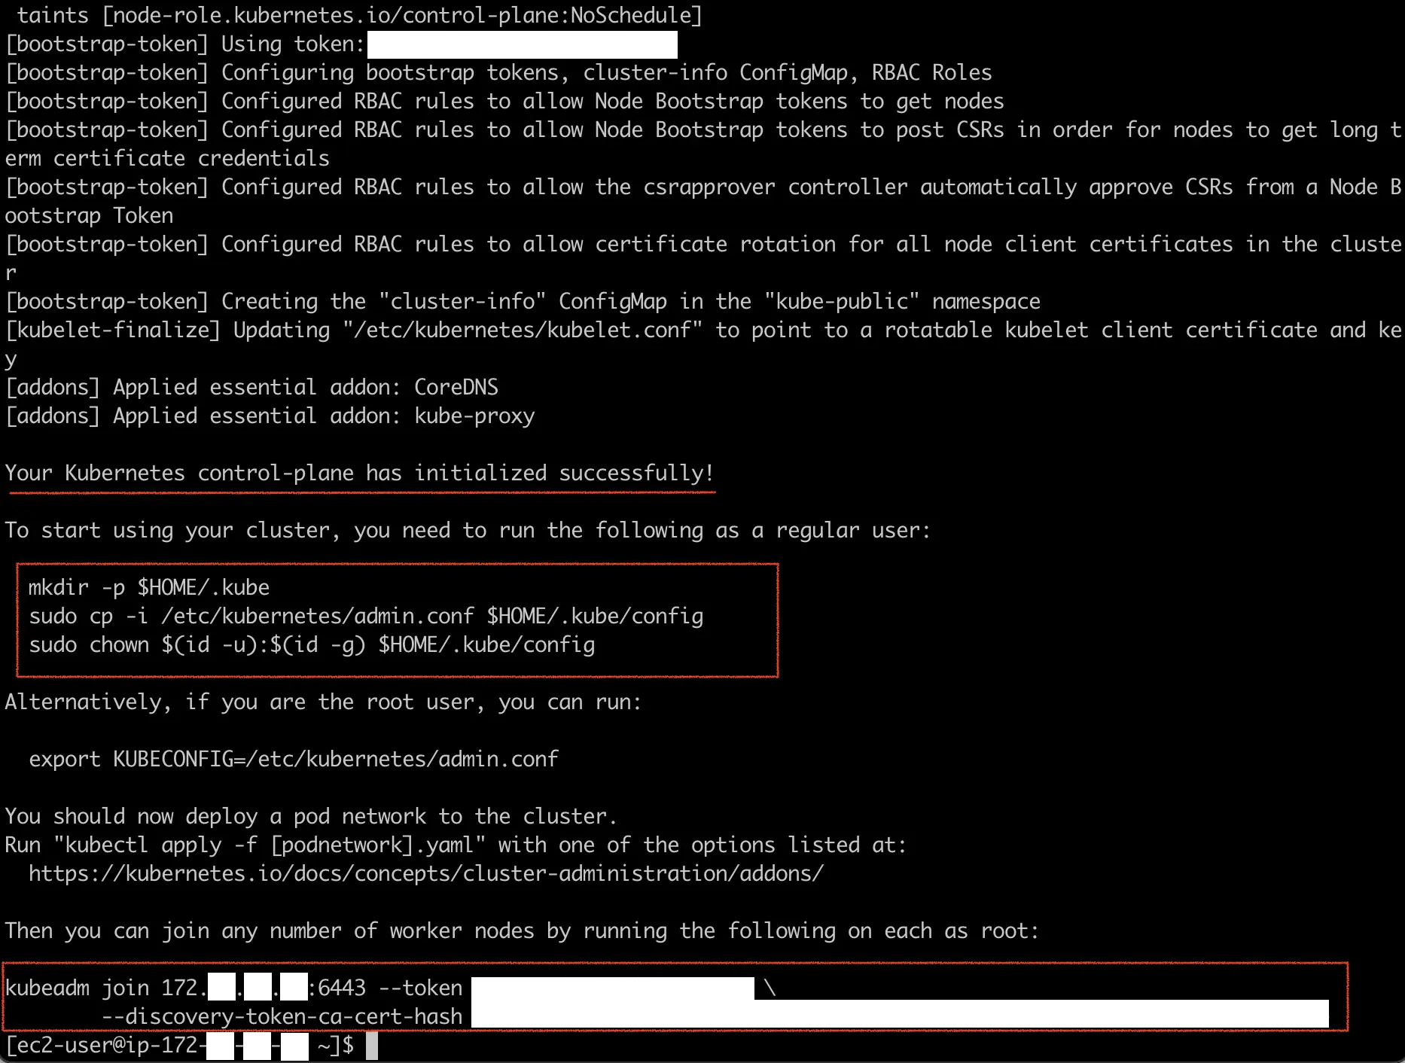Click 'Your Kubernetes control-plane has initialized successfully!' line
The height and width of the screenshot is (1063, 1405).
[x=359, y=473]
